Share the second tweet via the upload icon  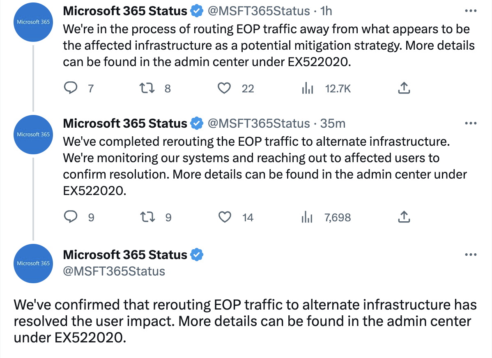pyautogui.click(x=404, y=217)
